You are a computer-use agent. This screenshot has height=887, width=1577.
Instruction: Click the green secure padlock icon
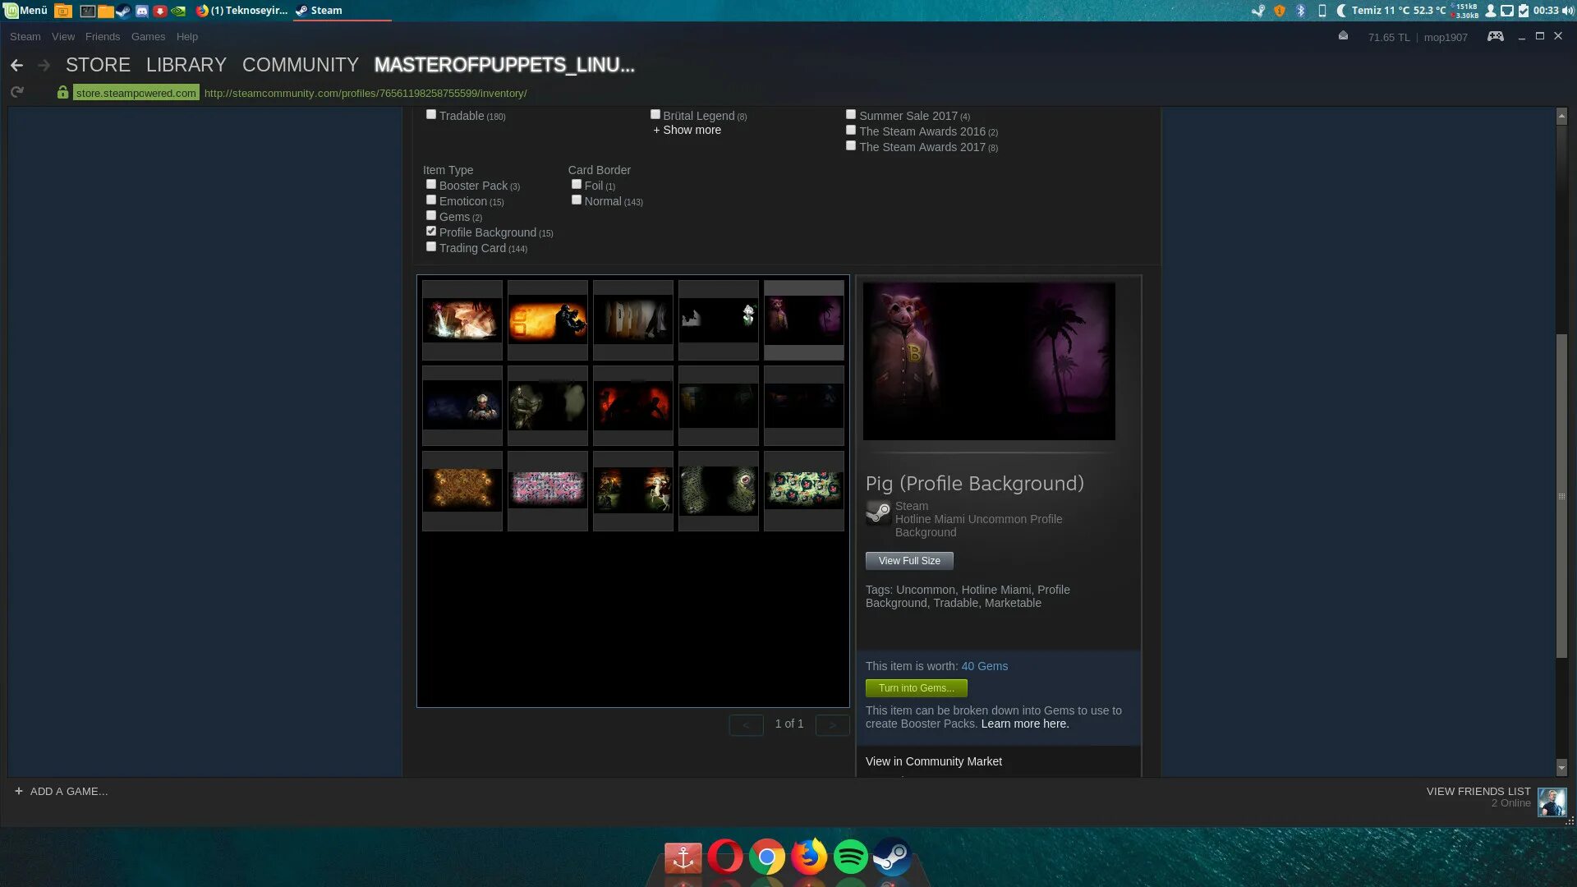pos(62,93)
